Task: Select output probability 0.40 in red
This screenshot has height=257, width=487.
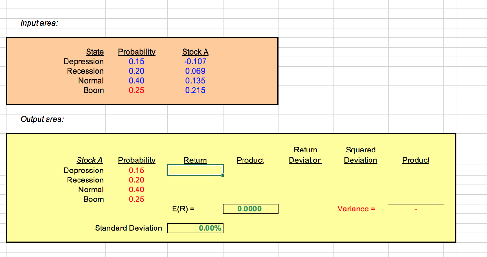Action: coord(136,190)
